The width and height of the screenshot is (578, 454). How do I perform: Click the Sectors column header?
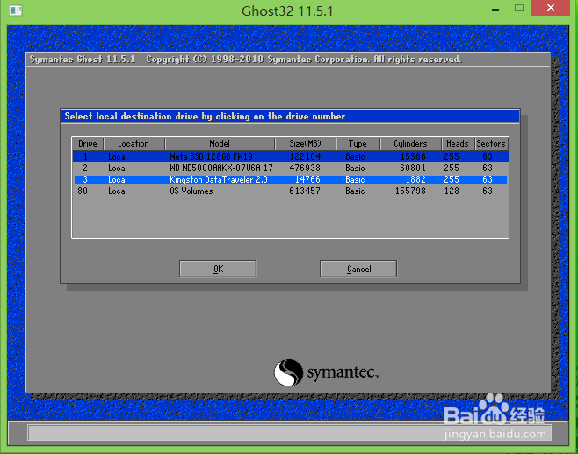[x=491, y=144]
